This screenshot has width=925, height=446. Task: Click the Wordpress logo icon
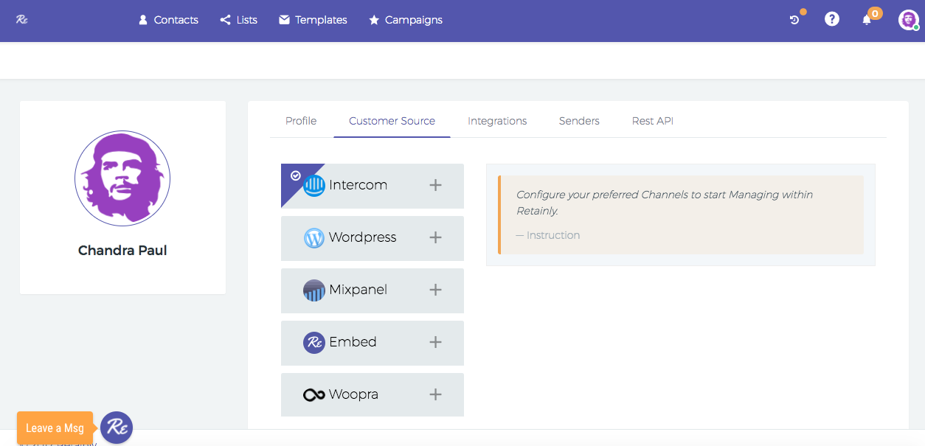(x=314, y=238)
